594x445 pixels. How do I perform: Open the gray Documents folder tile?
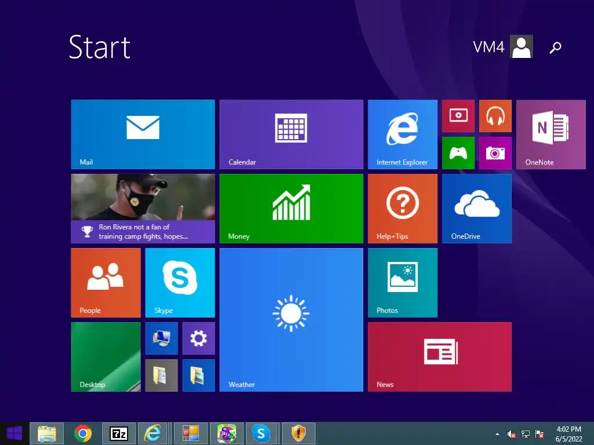pyautogui.click(x=161, y=375)
